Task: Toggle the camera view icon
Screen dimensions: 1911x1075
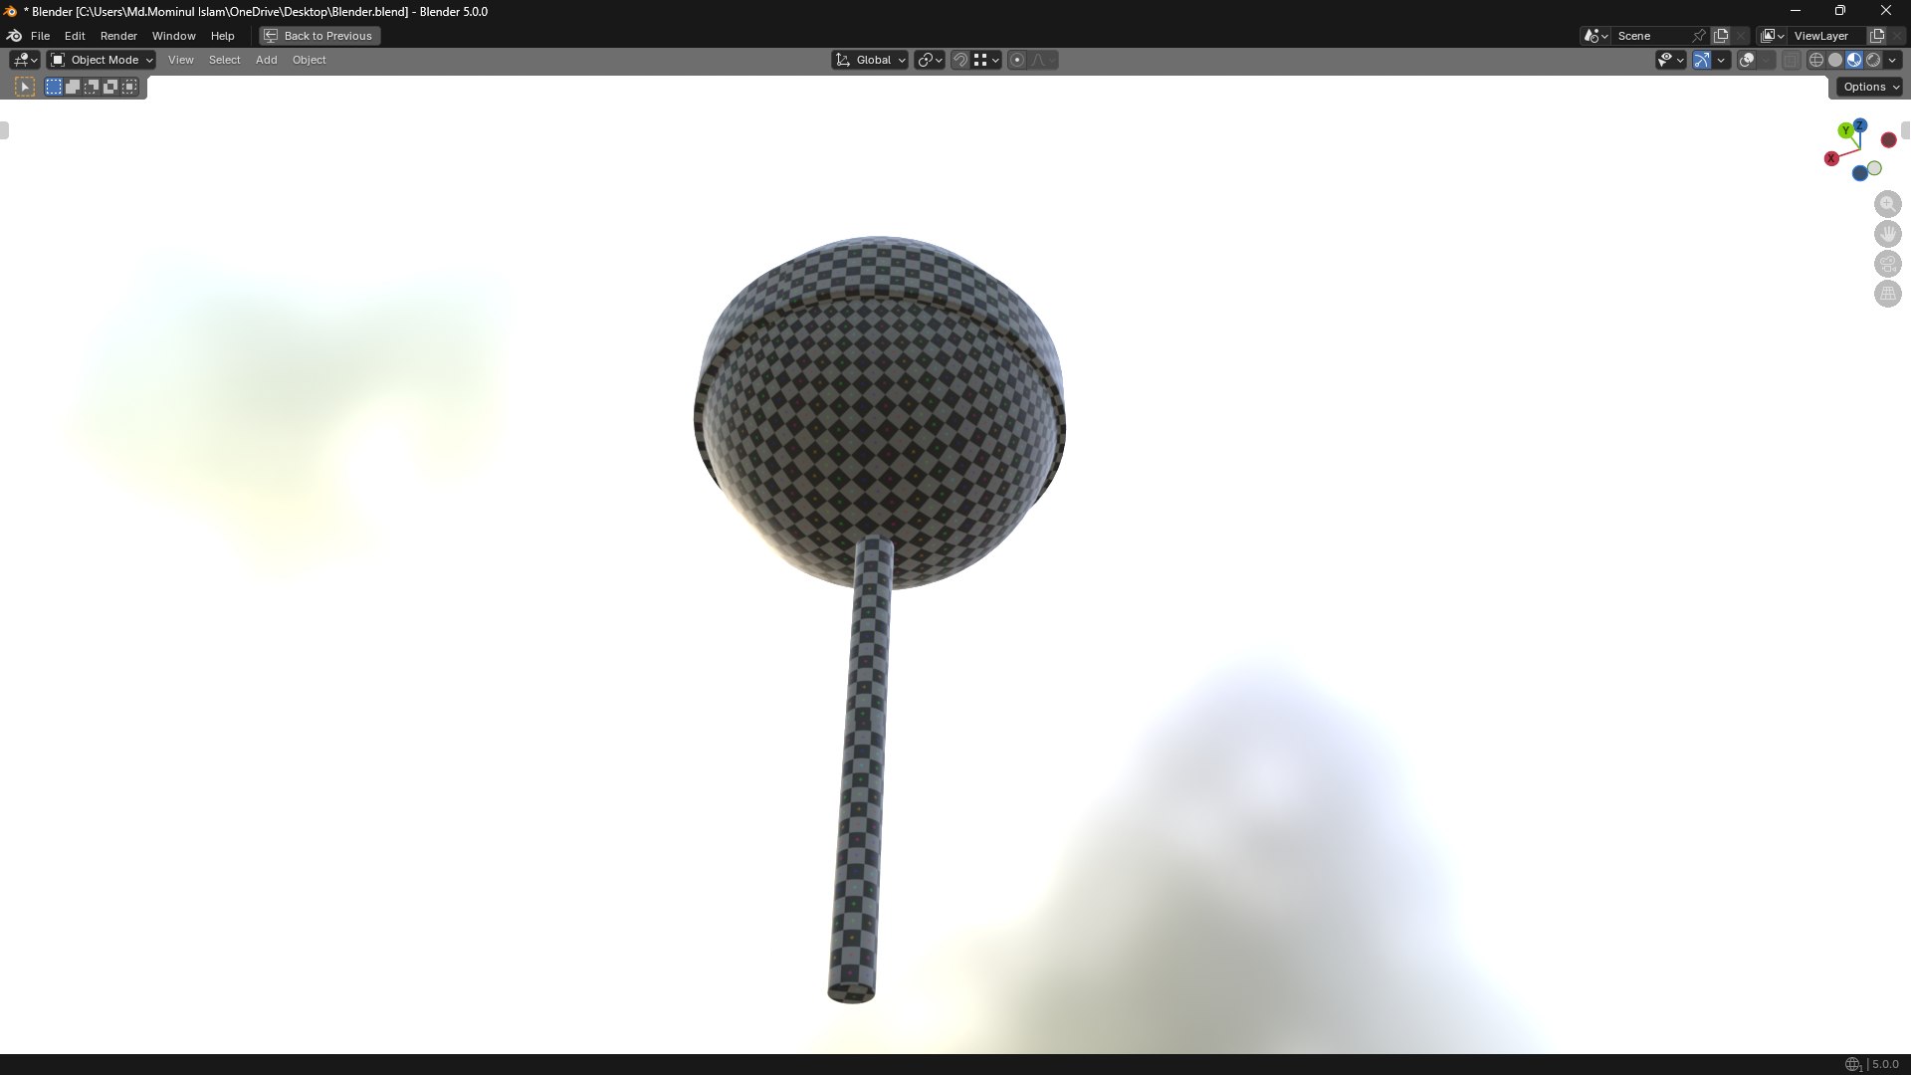Action: point(1887,264)
